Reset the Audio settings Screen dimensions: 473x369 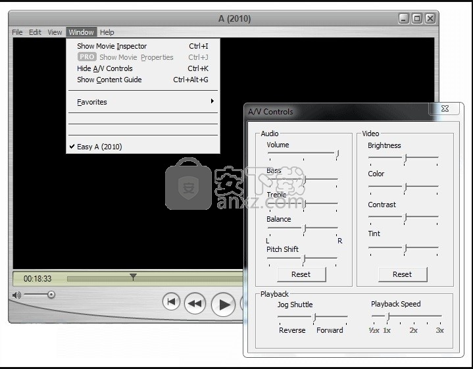[x=301, y=274]
